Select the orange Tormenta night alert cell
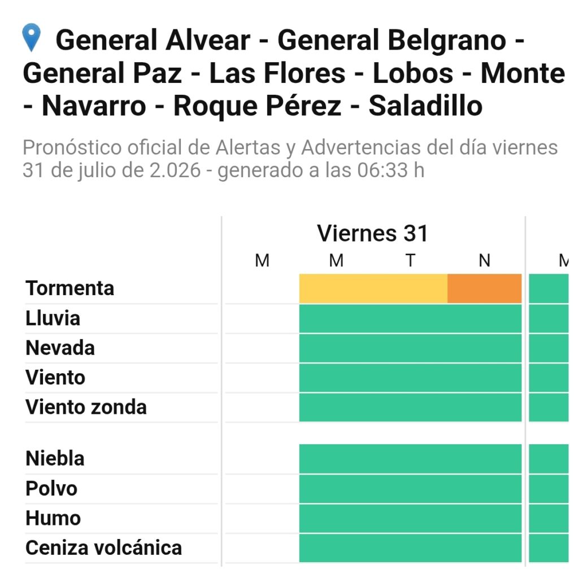 click(484, 288)
